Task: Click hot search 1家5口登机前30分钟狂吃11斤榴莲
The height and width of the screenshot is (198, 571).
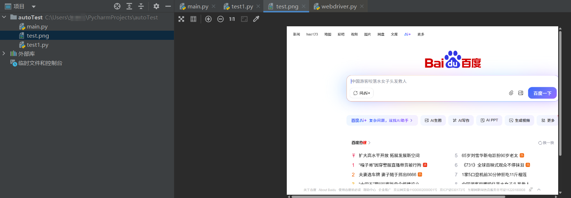Action: pyautogui.click(x=494, y=175)
